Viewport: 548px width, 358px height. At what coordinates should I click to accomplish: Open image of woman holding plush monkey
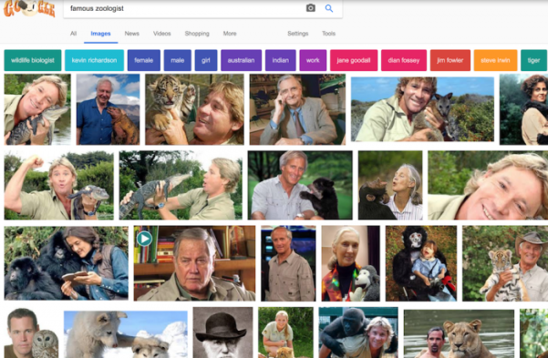coord(350,263)
